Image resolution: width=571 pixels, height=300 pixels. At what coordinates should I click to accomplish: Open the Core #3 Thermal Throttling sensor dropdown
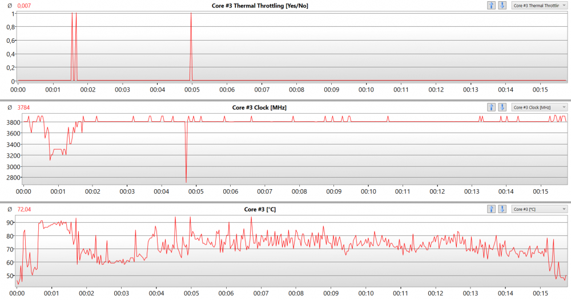click(x=539, y=5)
